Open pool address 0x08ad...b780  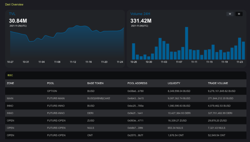(135, 91)
